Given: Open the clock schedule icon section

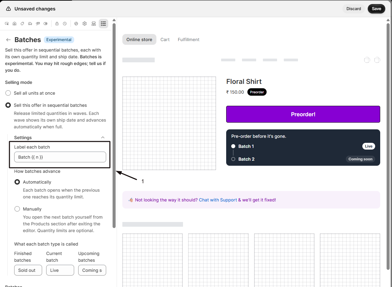Looking at the screenshot, I should [65, 24].
